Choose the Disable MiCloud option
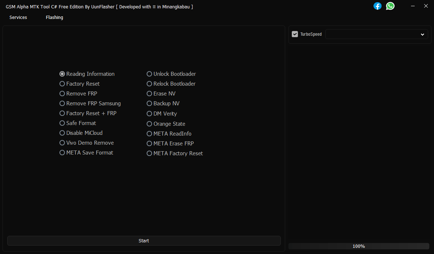Image resolution: width=434 pixels, height=254 pixels. pos(62,133)
